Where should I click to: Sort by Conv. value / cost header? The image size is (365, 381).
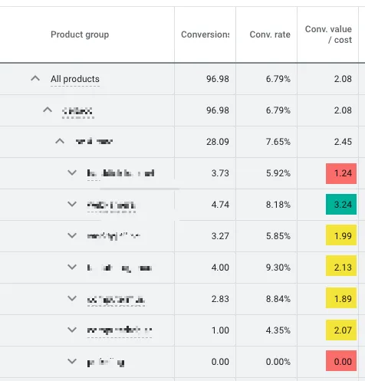pos(328,34)
